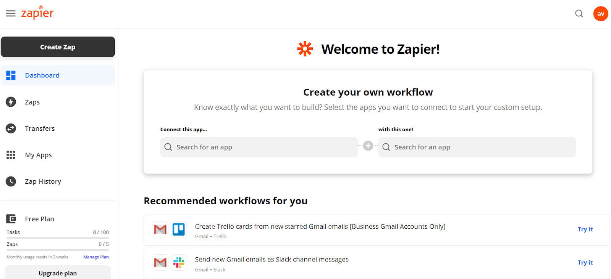This screenshot has width=611, height=279.
Task: Click the Create Zap button
Action: [x=58, y=46]
